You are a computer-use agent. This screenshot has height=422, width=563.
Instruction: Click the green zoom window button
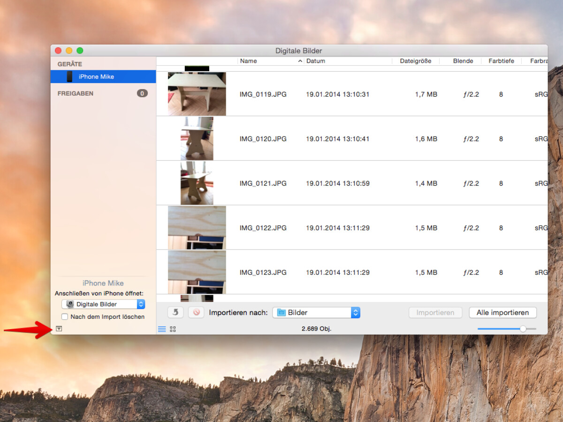80,51
